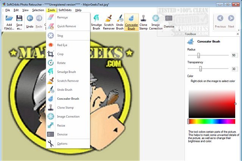
Task: Choose Concealer Brush in the Tools menu
Action: click(x=68, y=99)
